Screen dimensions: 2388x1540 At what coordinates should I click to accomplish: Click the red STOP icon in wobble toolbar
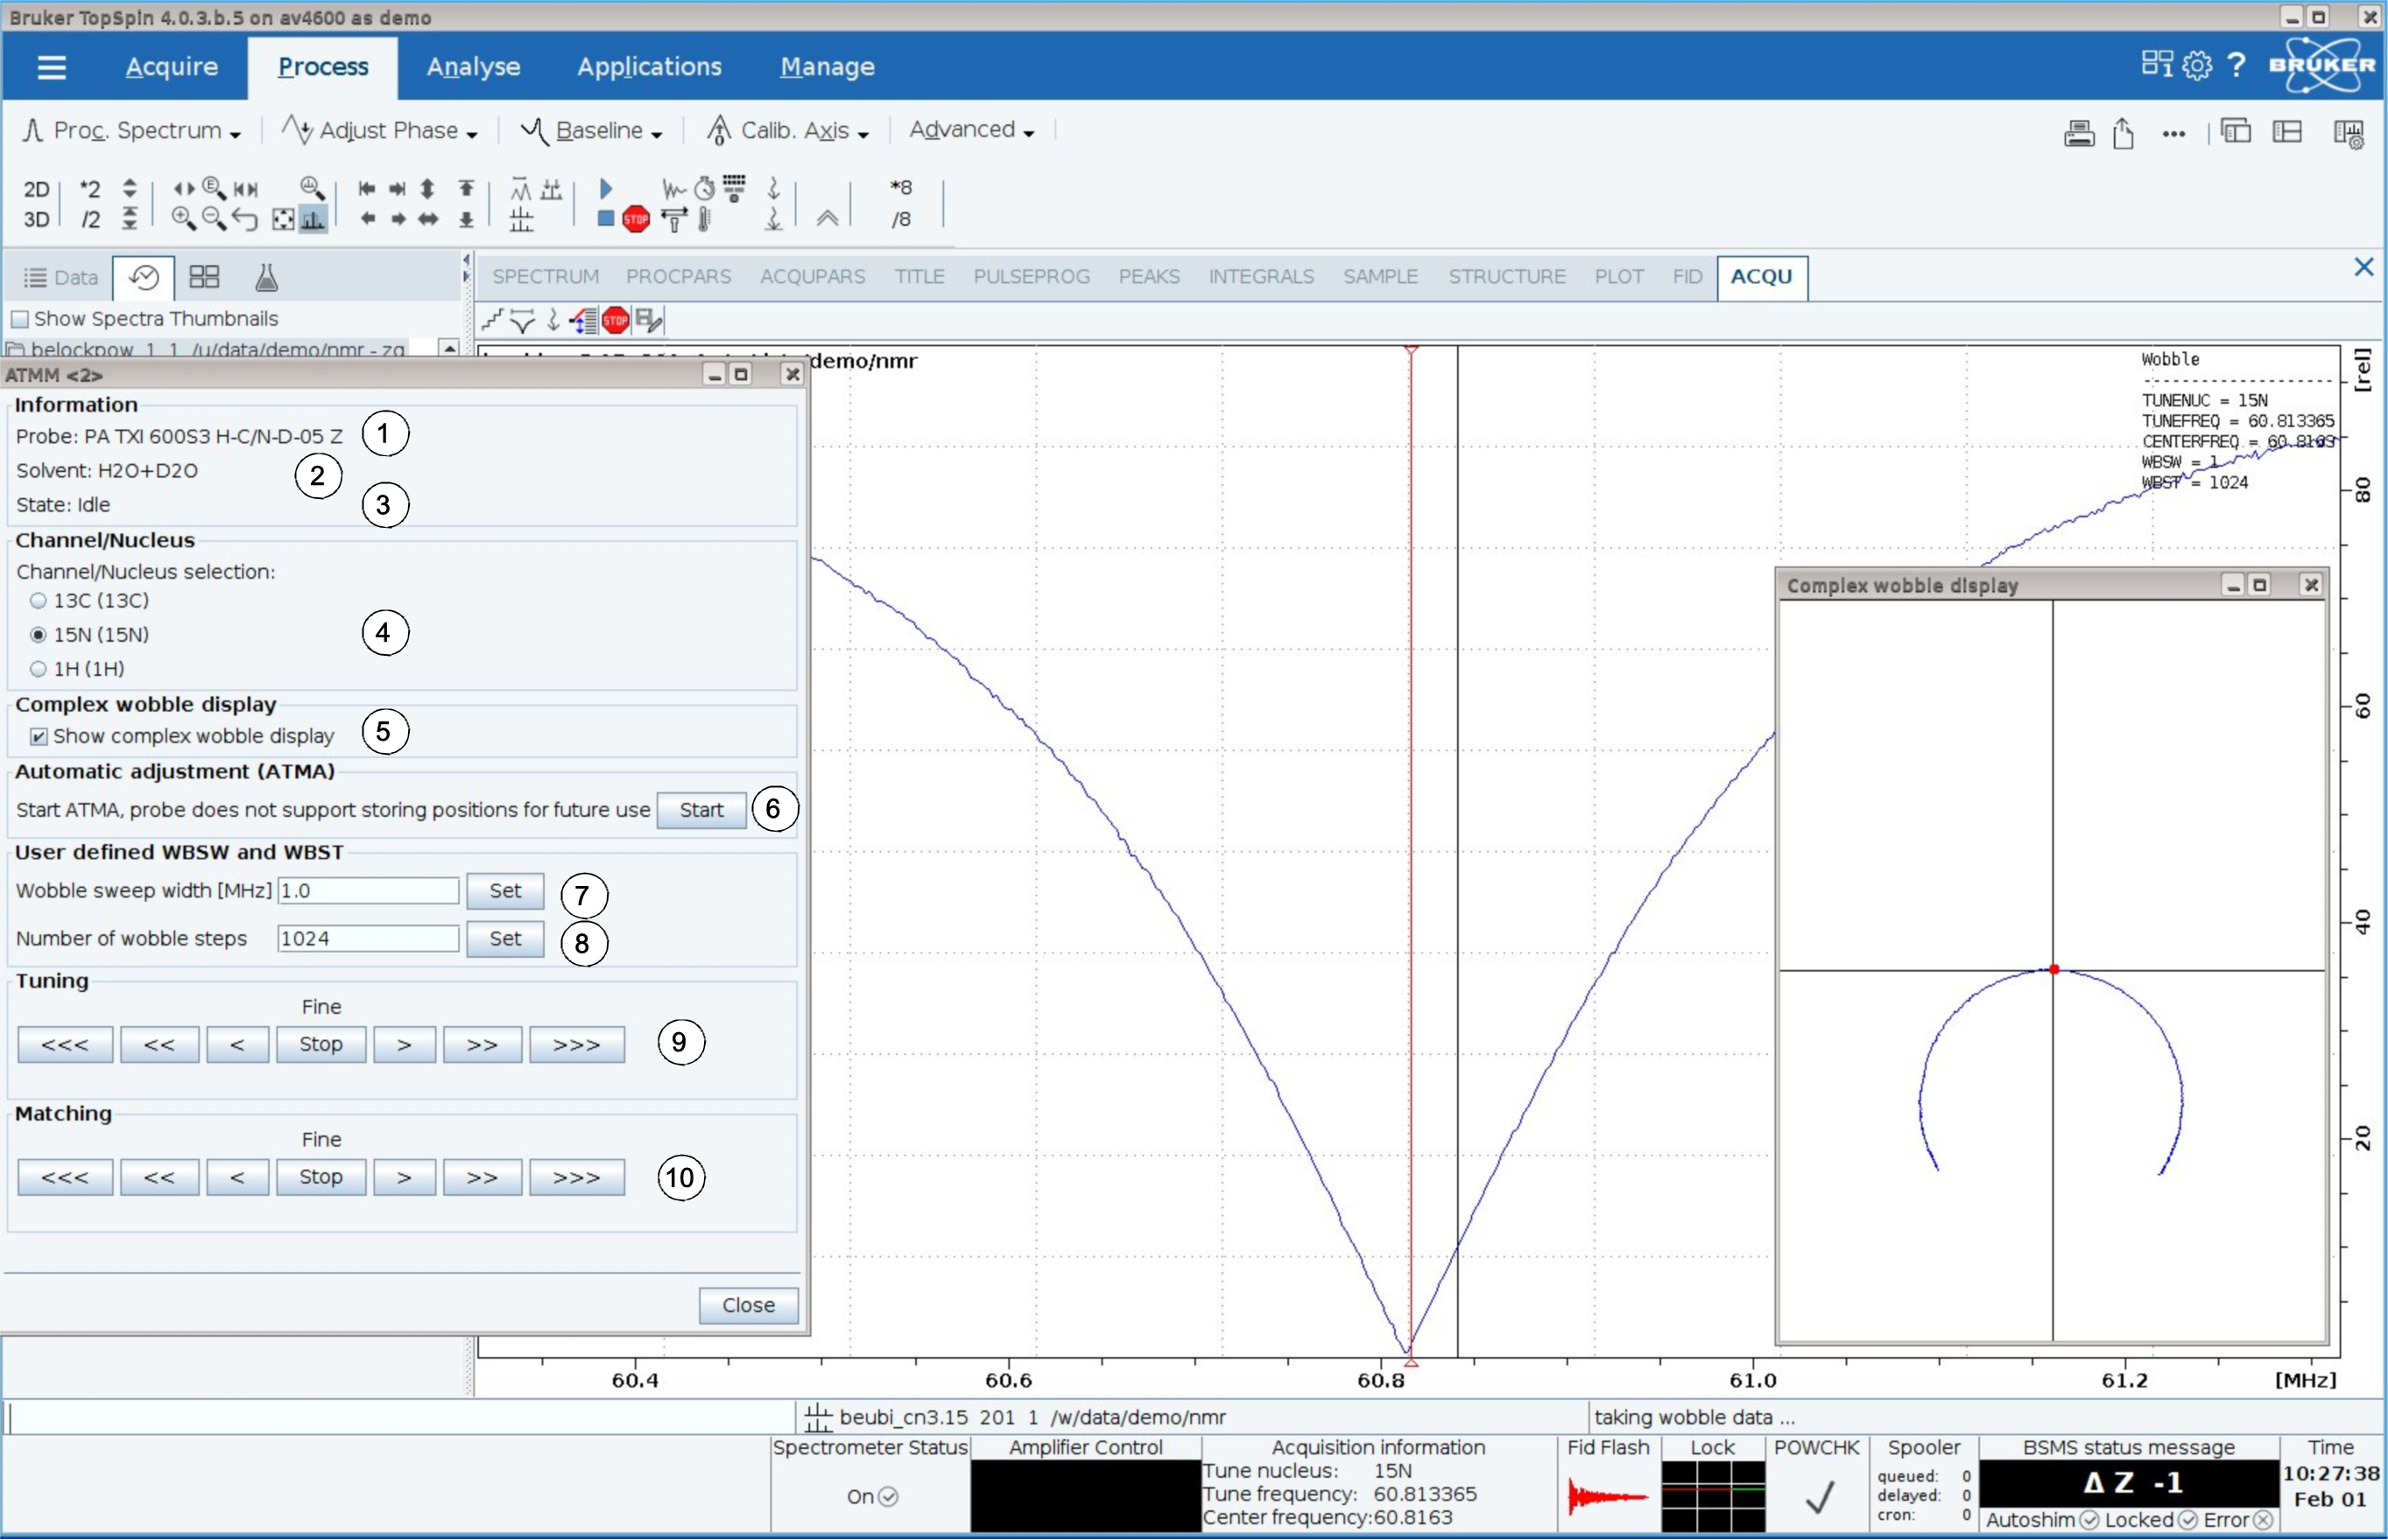(x=615, y=321)
